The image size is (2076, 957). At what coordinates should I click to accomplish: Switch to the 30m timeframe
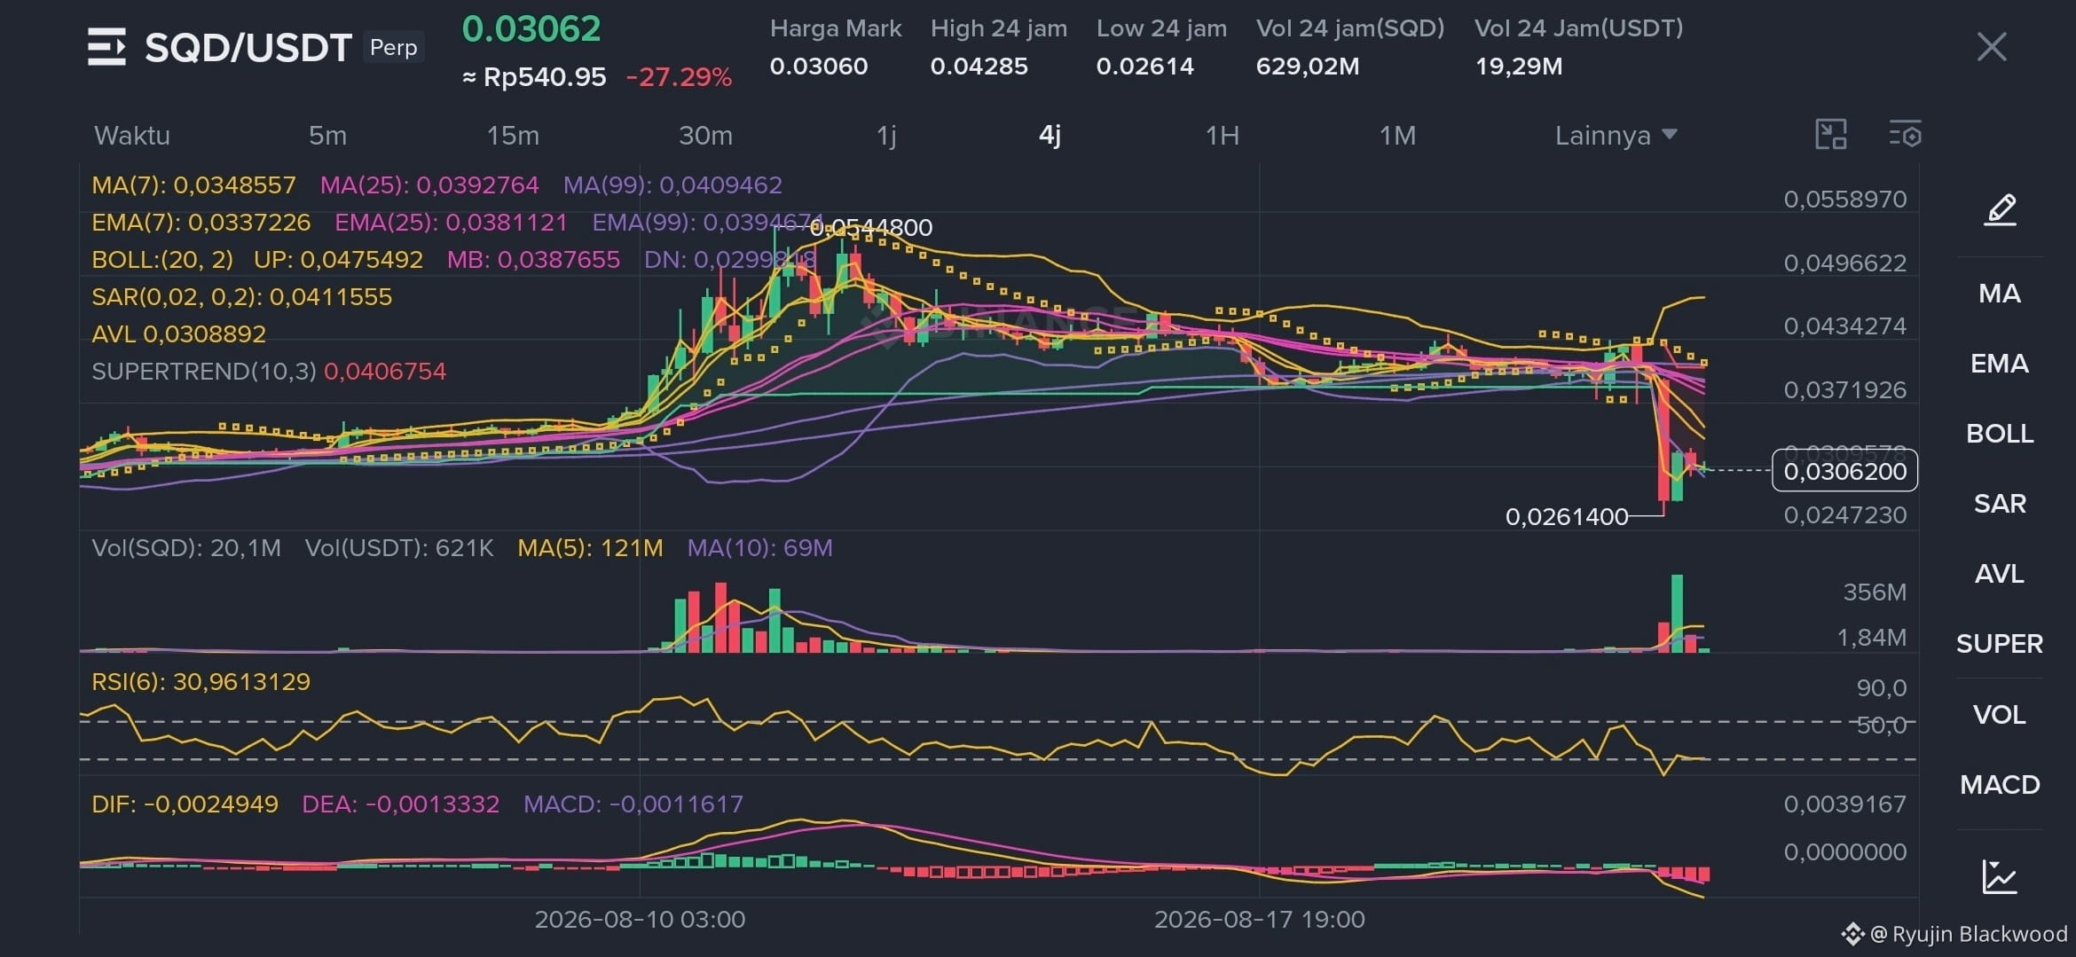pos(705,136)
